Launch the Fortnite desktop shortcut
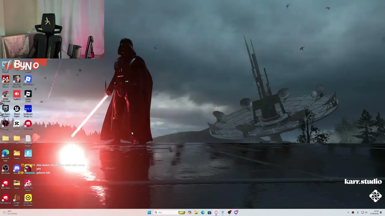Image resolution: width=385 pixels, height=216 pixels. click(28, 154)
